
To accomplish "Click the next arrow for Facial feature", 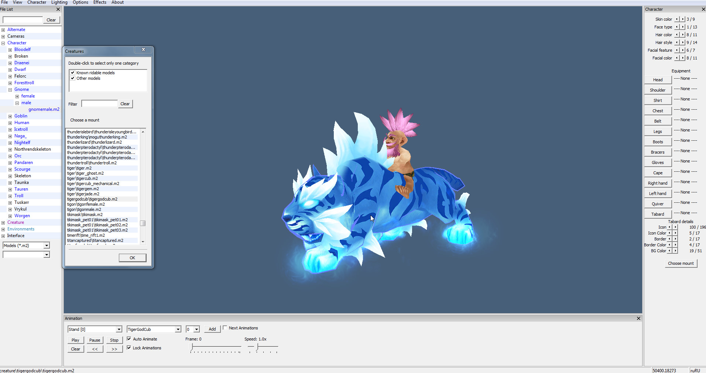I will tap(683, 50).
